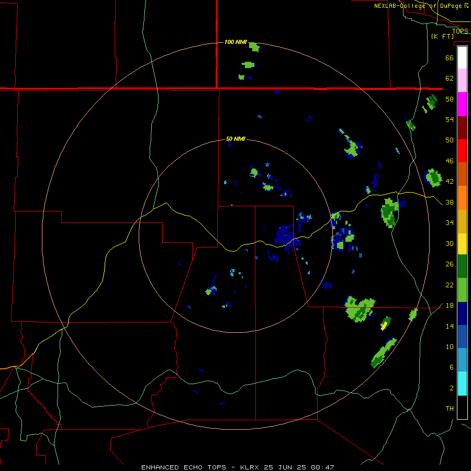Click the "NEXLAB-College of DuPage" credit text
471x471 pixels.
(419, 6)
